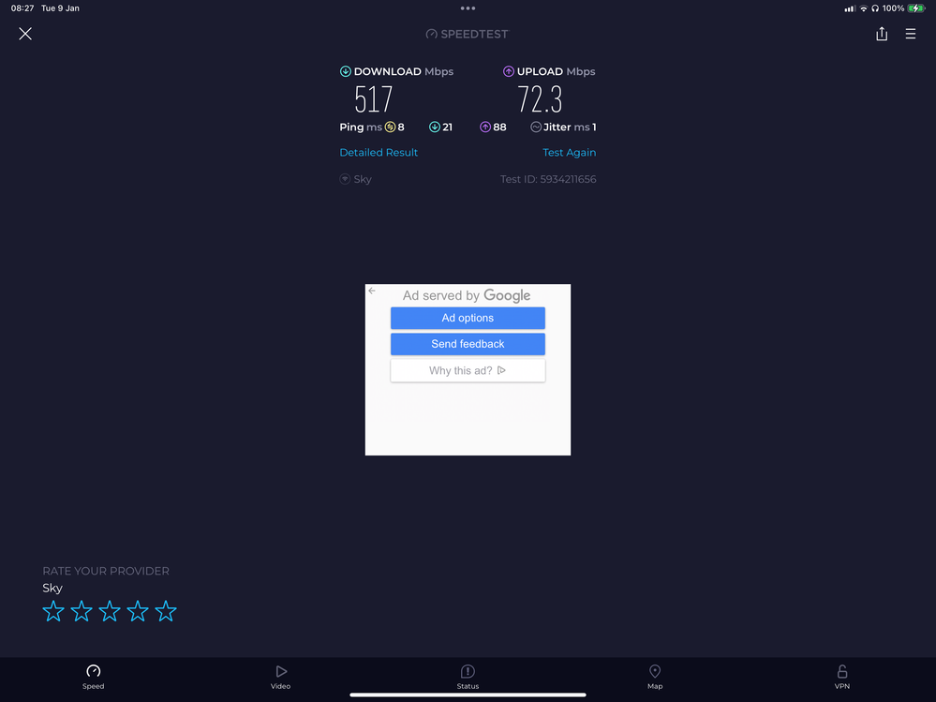The height and width of the screenshot is (702, 936).
Task: Rate Sky five stars
Action: 166,612
